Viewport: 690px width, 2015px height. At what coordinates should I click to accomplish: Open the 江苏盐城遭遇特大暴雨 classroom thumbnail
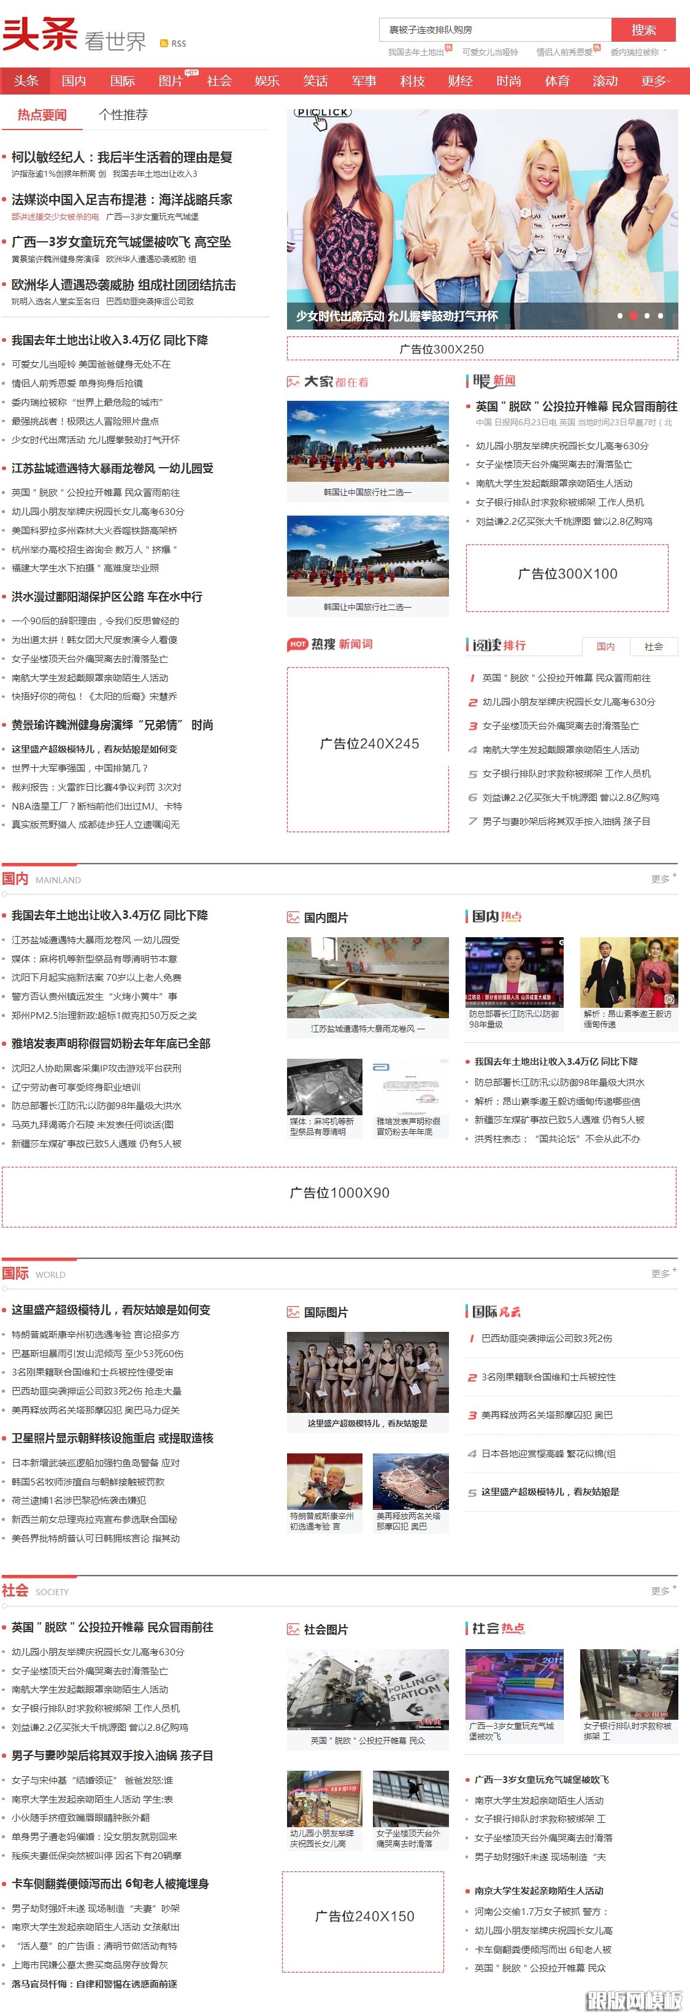click(368, 978)
